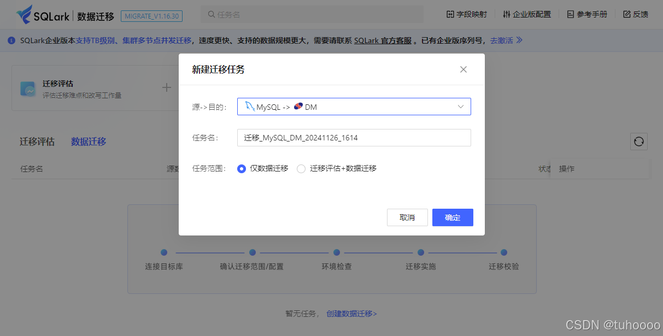Click the banner info icon
The height and width of the screenshot is (336, 663).
tap(11, 40)
